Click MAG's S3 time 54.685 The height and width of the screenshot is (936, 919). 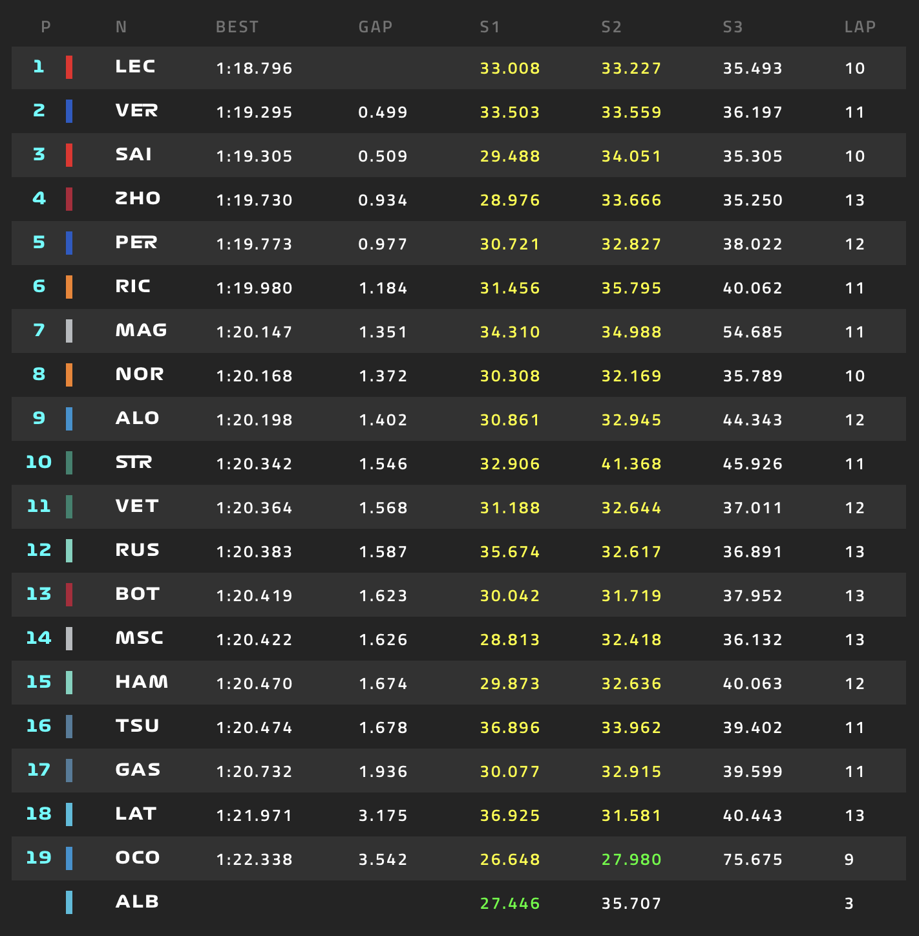(752, 332)
